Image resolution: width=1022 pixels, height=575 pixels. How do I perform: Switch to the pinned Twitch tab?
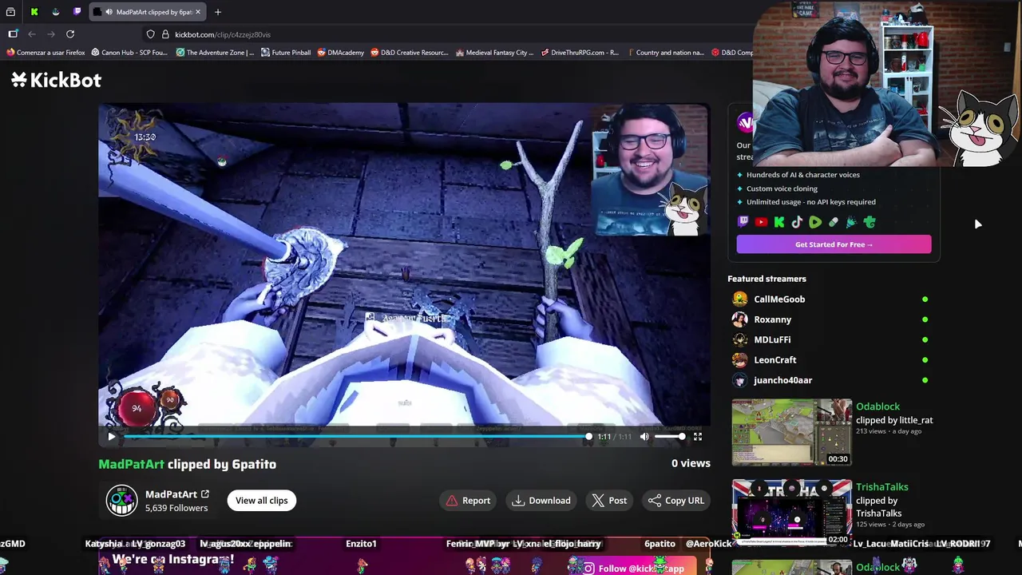pos(77,12)
